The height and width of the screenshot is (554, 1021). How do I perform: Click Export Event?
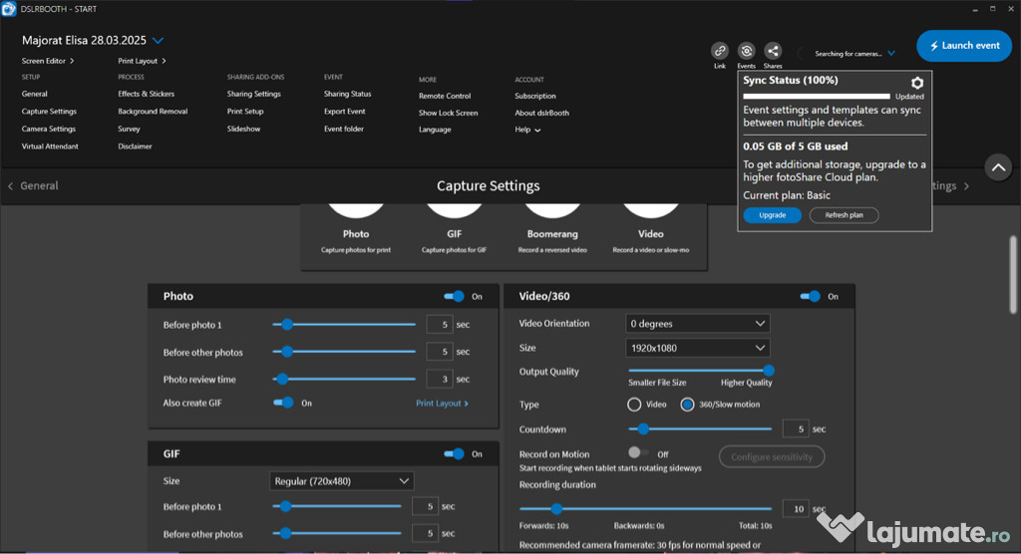pyautogui.click(x=344, y=112)
